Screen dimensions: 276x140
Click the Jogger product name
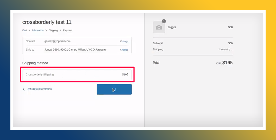[x=172, y=27]
